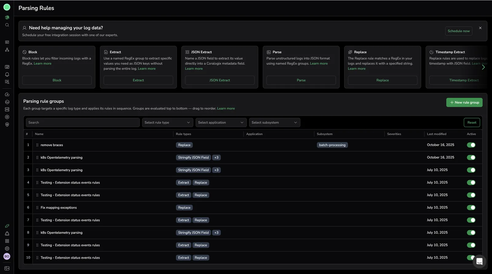The image size is (492, 274).
Task: Click the Extract rule button
Action: [x=138, y=80]
